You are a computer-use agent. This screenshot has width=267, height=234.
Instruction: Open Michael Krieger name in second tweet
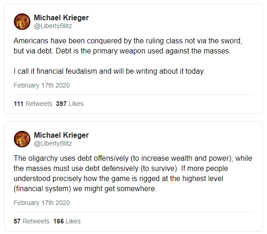coord(61,135)
